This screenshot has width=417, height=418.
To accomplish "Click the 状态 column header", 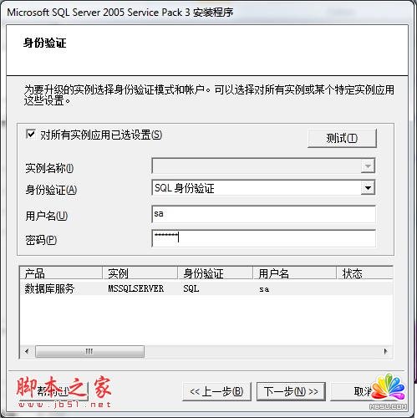I will click(364, 273).
